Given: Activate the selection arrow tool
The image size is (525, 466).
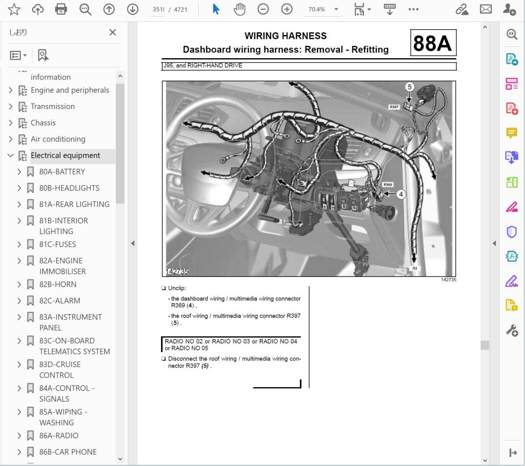Looking at the screenshot, I should tap(216, 9).
